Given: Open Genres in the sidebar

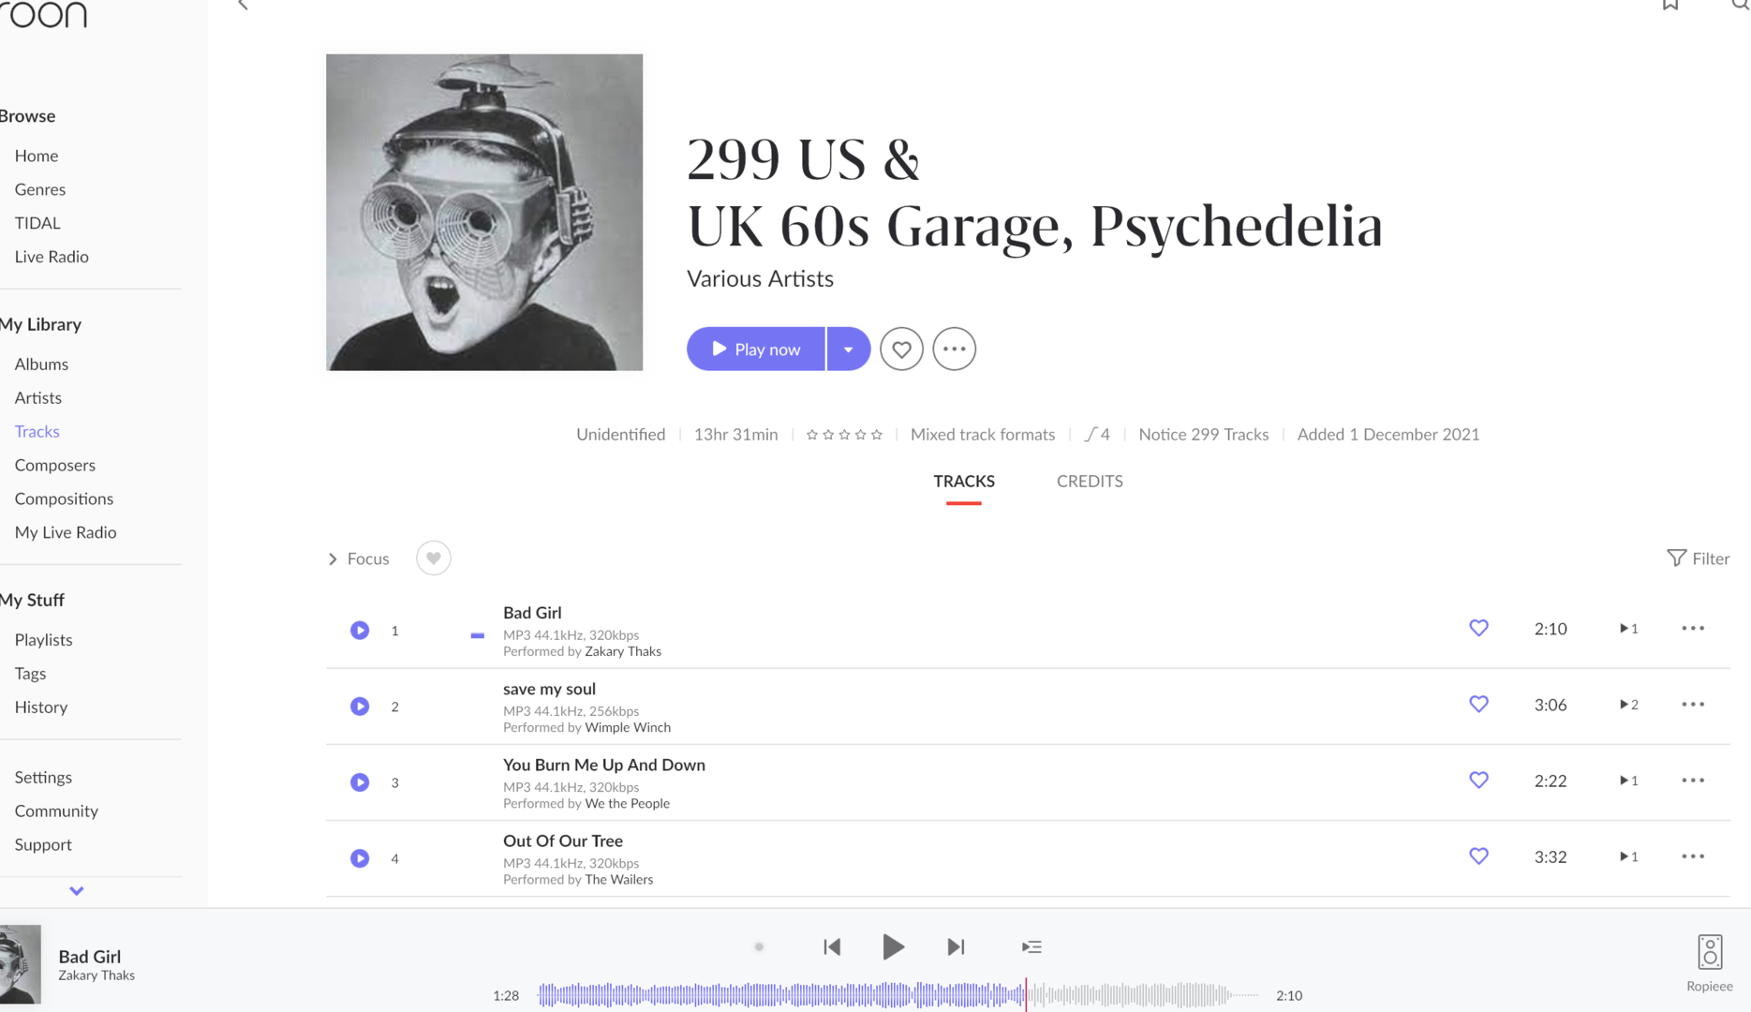Looking at the screenshot, I should pyautogui.click(x=40, y=189).
